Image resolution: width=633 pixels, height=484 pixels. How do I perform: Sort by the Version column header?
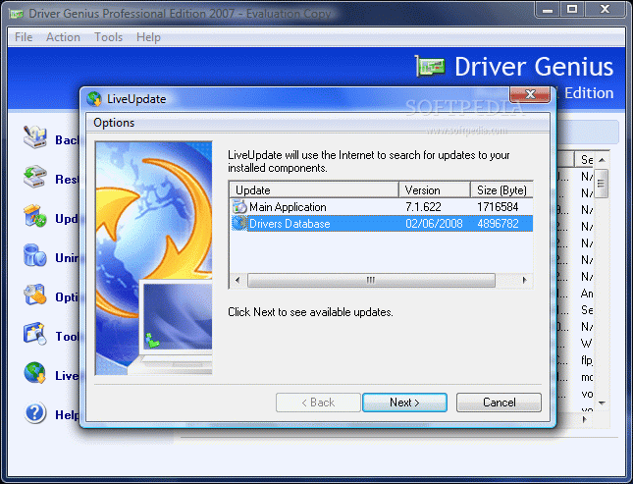(435, 189)
